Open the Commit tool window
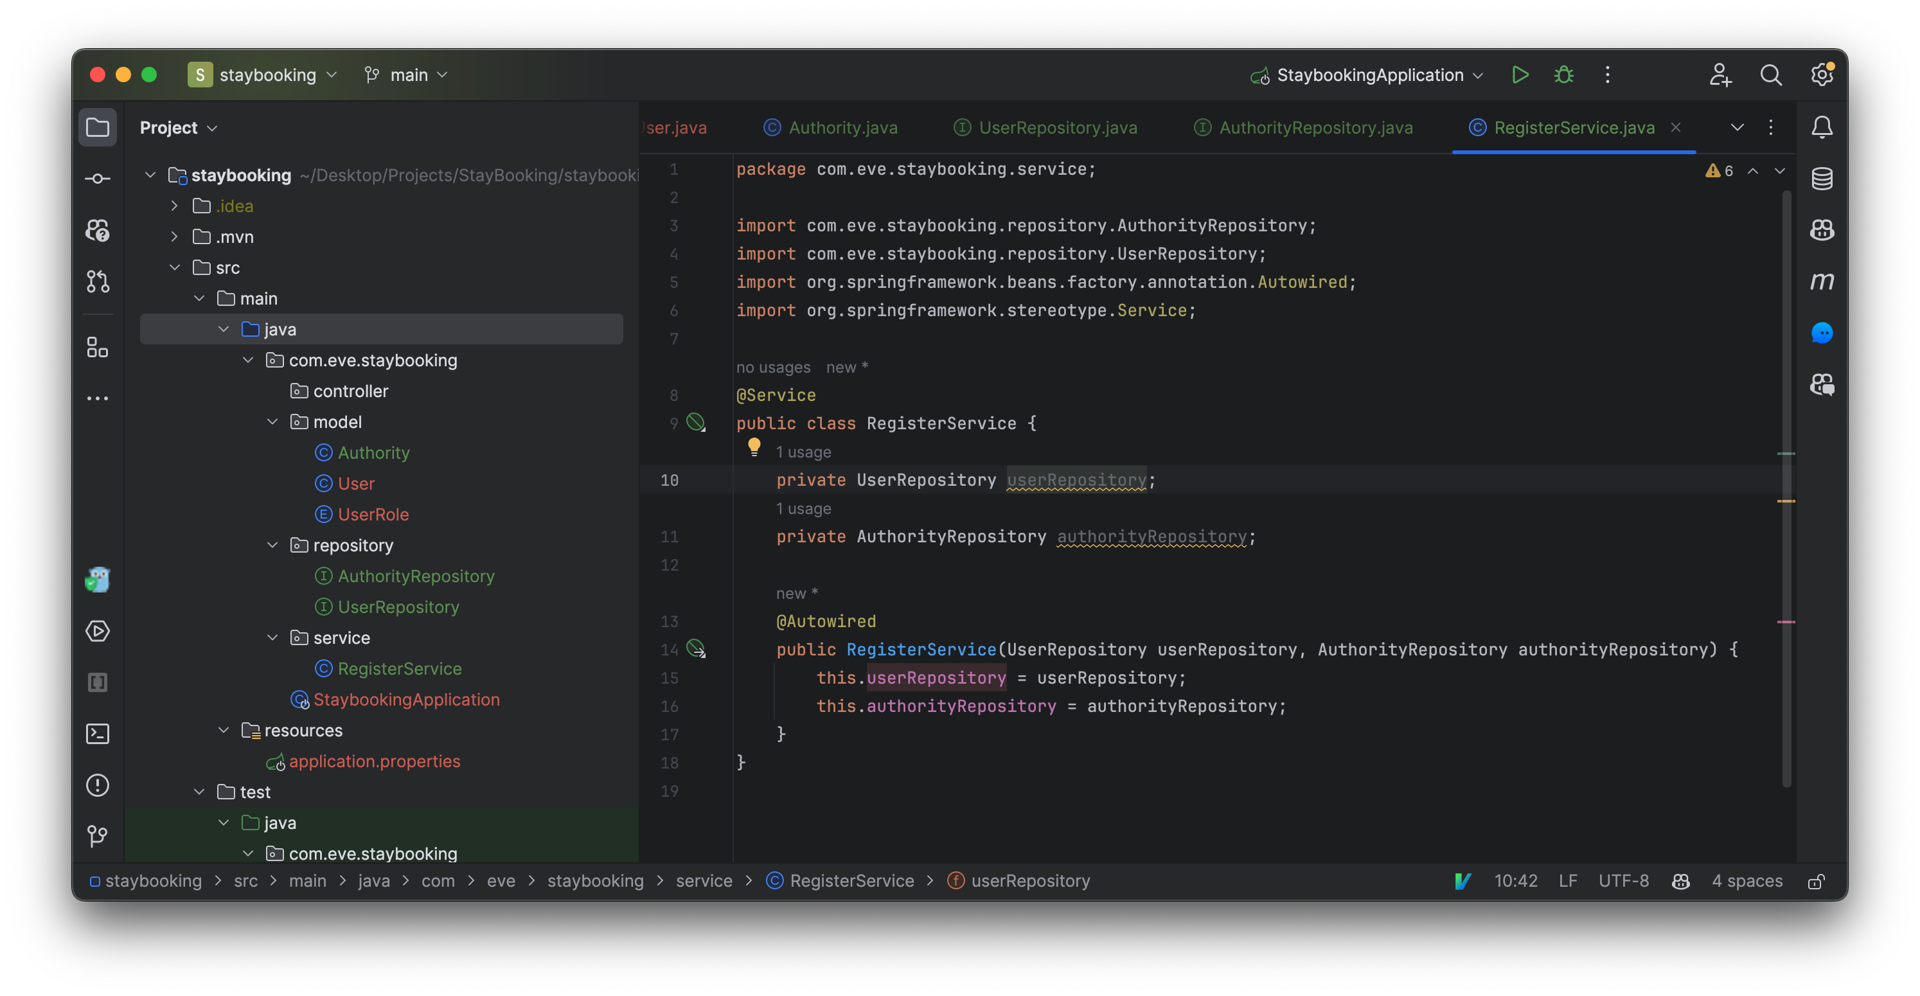Image resolution: width=1920 pixels, height=996 pixels. (98, 179)
